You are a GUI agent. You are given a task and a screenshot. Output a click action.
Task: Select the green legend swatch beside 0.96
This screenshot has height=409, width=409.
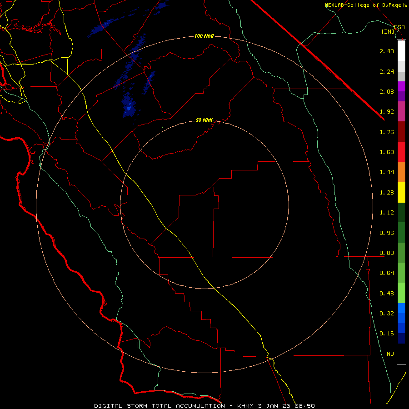tap(401, 233)
